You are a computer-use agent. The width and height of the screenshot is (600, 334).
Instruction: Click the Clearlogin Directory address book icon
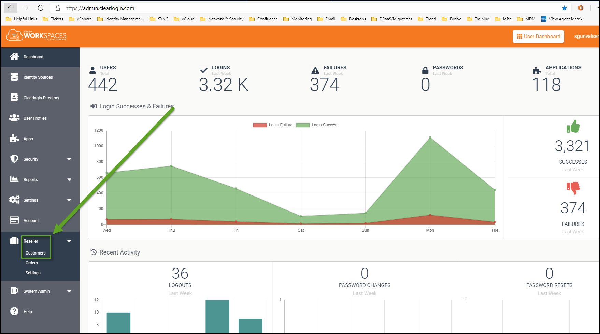pyautogui.click(x=14, y=98)
